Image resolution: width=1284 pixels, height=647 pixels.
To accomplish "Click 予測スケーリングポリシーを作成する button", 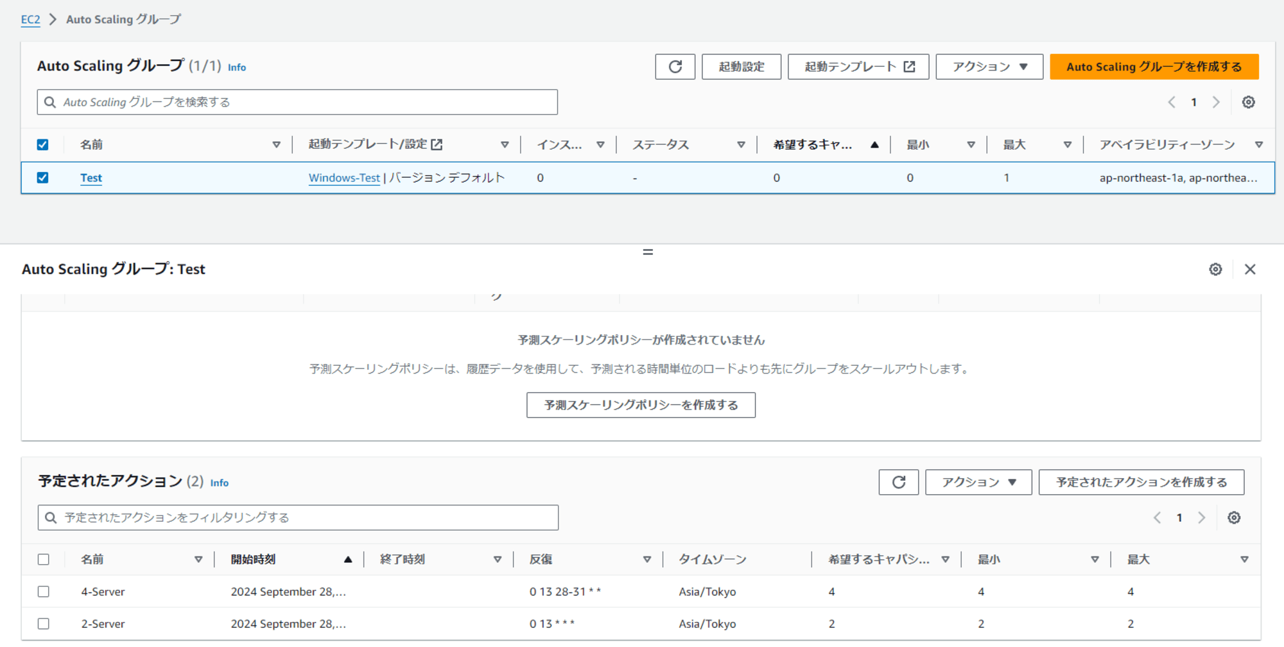I will click(641, 405).
